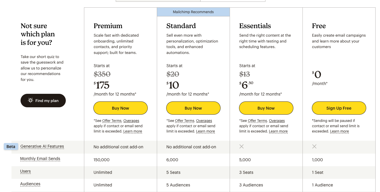
Task: Click the X icon in the Essentials column
Action: pos(241,147)
